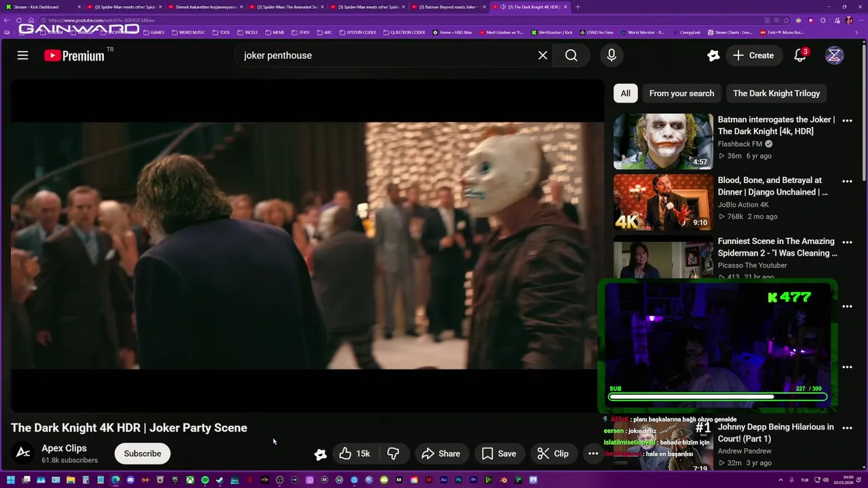Open the MEME bookmarks folder
868x488 pixels.
pos(275,33)
